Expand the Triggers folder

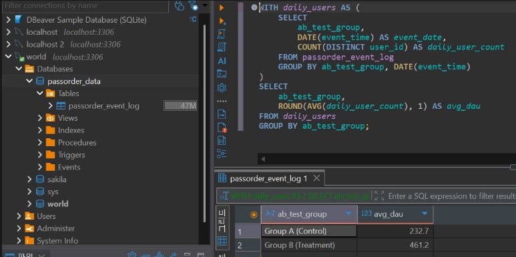coord(40,155)
